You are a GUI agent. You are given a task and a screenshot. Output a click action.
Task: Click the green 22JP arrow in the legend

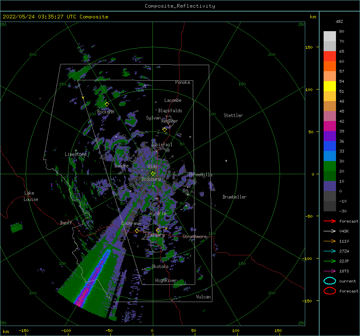pyautogui.click(x=330, y=261)
